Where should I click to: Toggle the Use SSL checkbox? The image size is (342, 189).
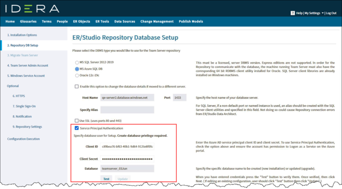coord(77,121)
